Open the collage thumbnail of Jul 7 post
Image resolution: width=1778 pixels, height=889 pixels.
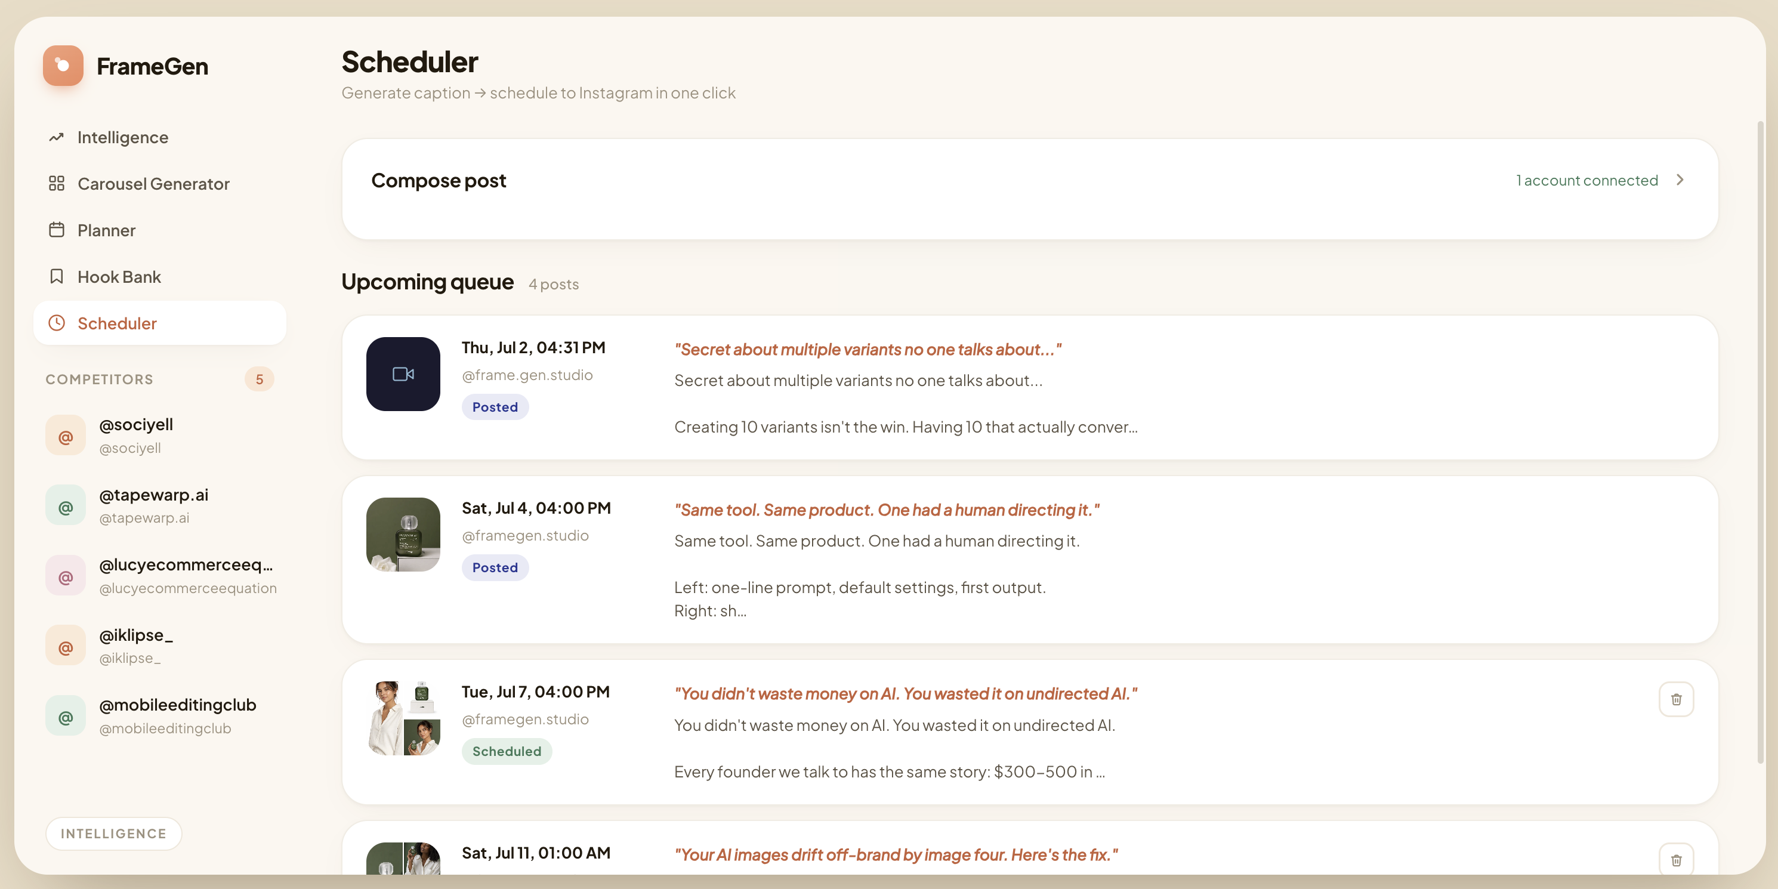click(x=403, y=718)
